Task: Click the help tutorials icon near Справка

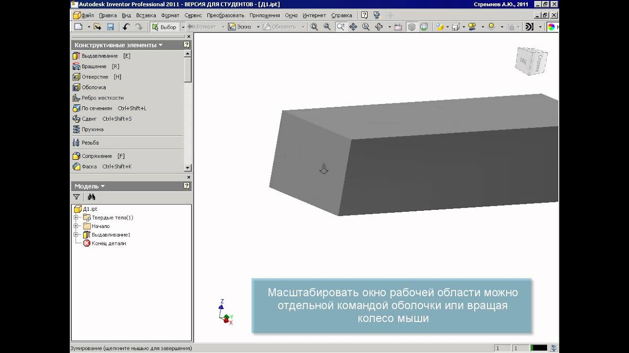Action: [x=378, y=15]
